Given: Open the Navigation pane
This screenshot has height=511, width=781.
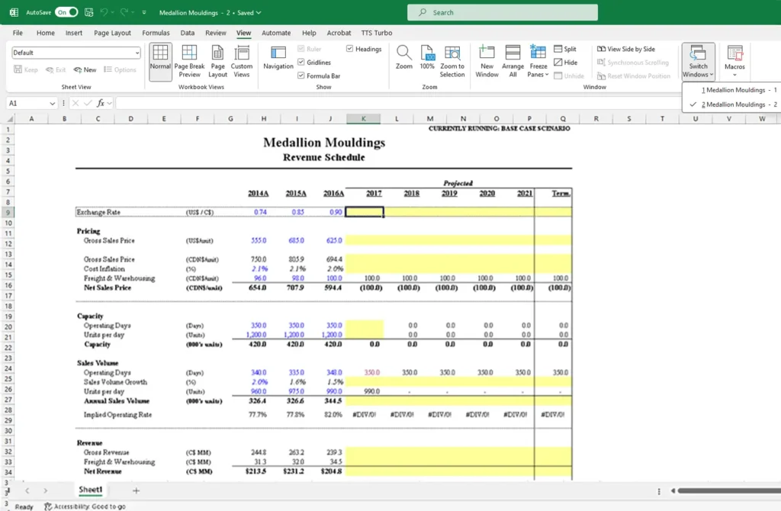Looking at the screenshot, I should [x=278, y=60].
